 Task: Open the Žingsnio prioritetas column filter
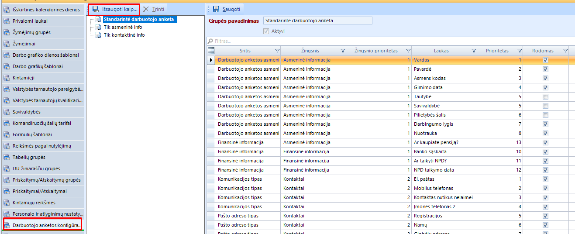pos(408,51)
